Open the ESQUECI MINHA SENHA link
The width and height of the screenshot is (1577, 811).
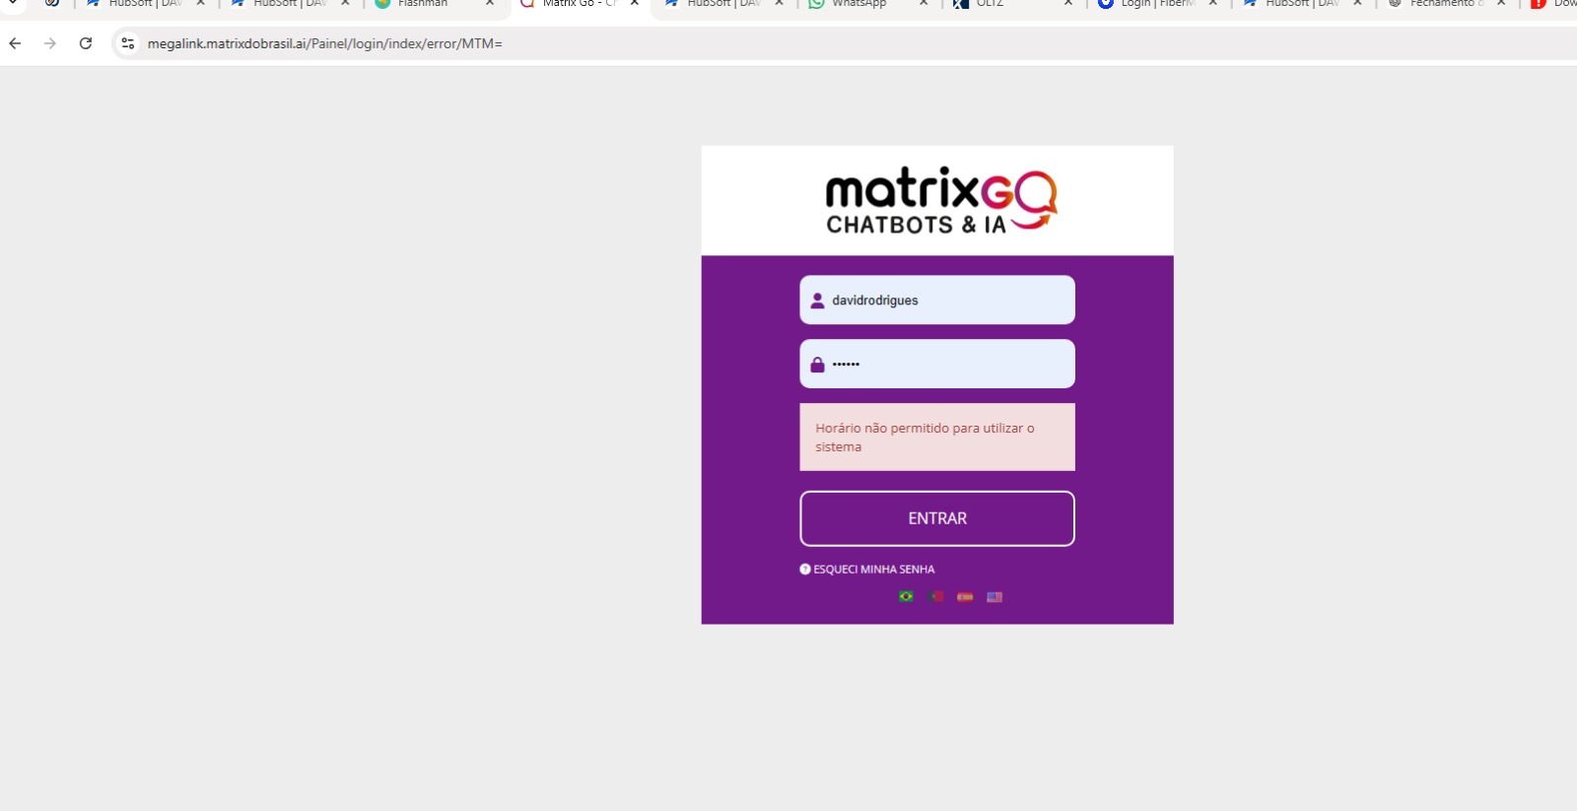(873, 570)
